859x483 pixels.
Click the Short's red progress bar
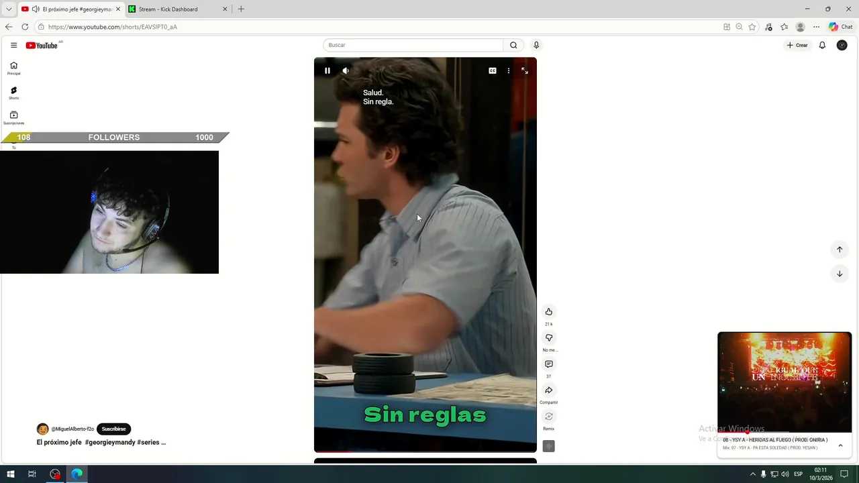tap(425, 452)
